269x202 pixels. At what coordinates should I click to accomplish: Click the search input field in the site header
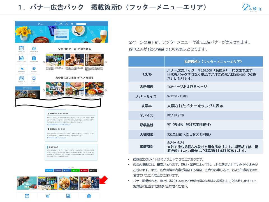tap(81, 24)
